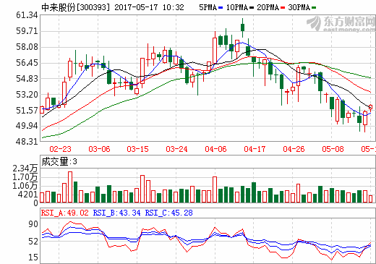This screenshot has width=376, height=264.
Task: Click the 30PMA legend label
Action: pos(299,7)
